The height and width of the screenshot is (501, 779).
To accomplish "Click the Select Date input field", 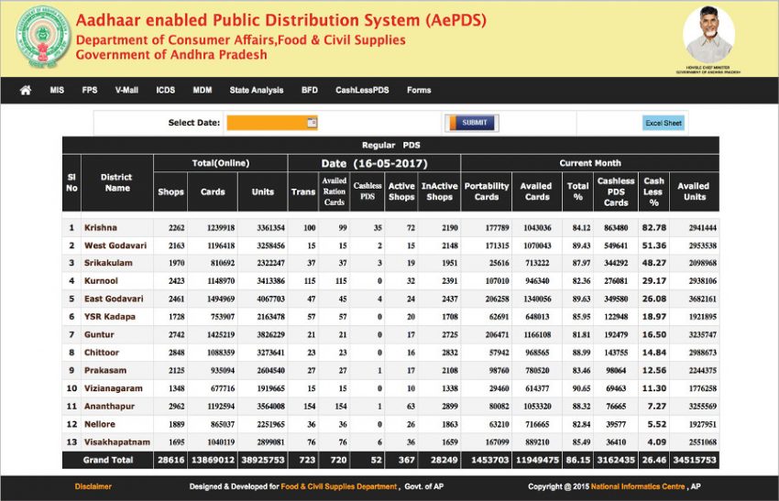I will point(272,123).
